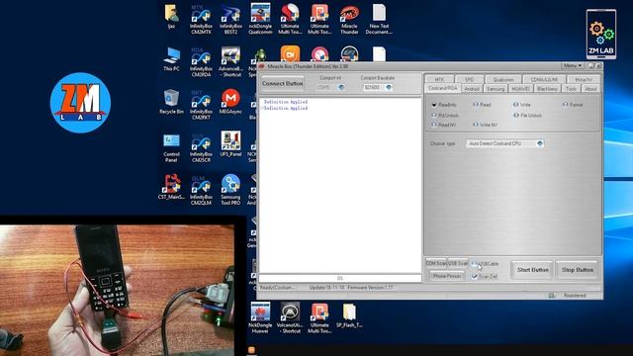The height and width of the screenshot is (356, 633).
Task: Switch to the Android tab
Action: pos(472,89)
